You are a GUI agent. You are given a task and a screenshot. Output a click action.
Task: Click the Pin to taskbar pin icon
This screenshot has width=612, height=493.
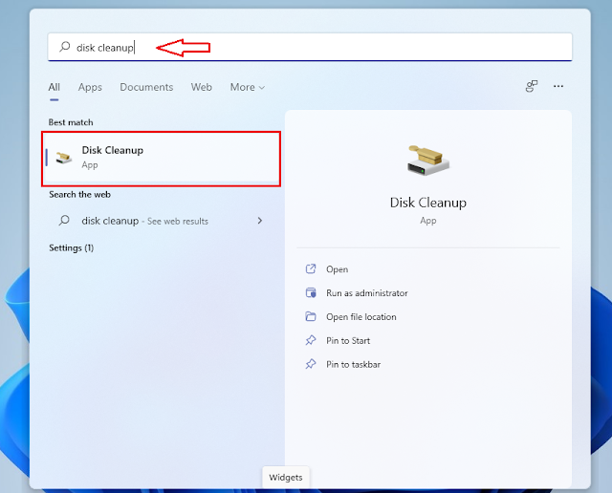point(311,364)
